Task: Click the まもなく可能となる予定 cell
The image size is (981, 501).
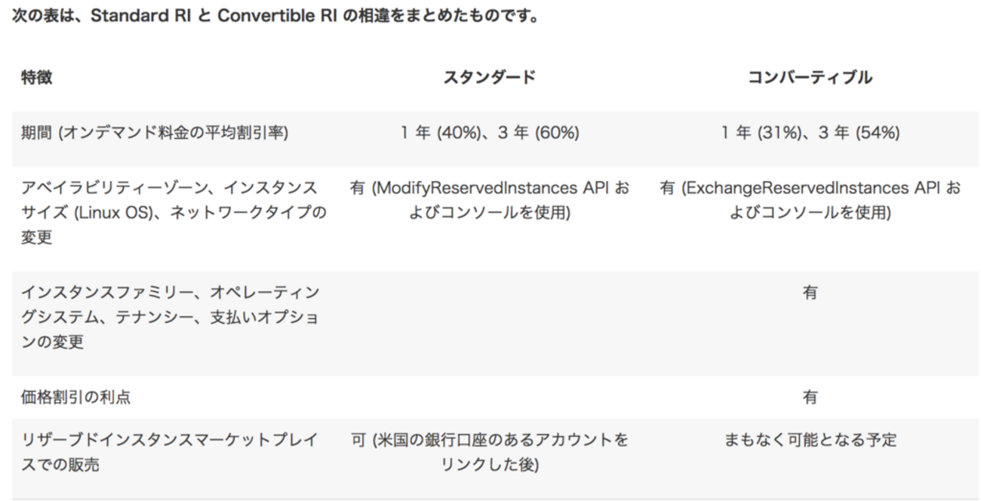Action: point(810,441)
